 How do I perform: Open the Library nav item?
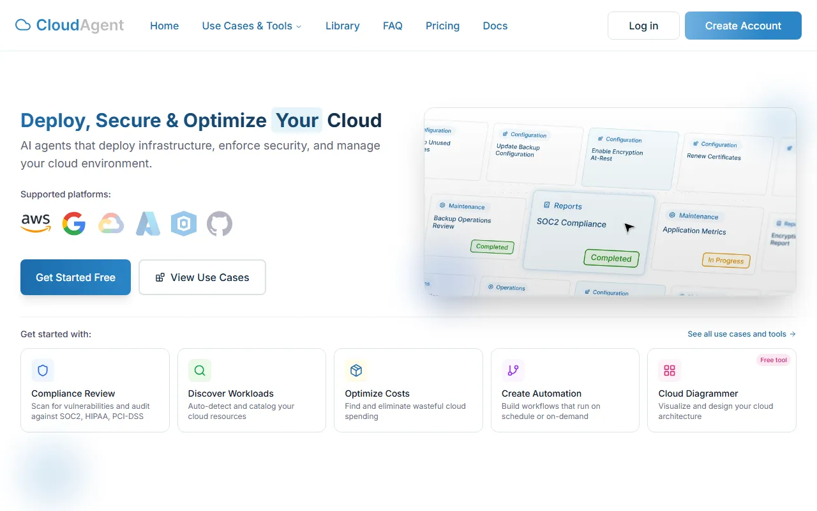(x=342, y=26)
